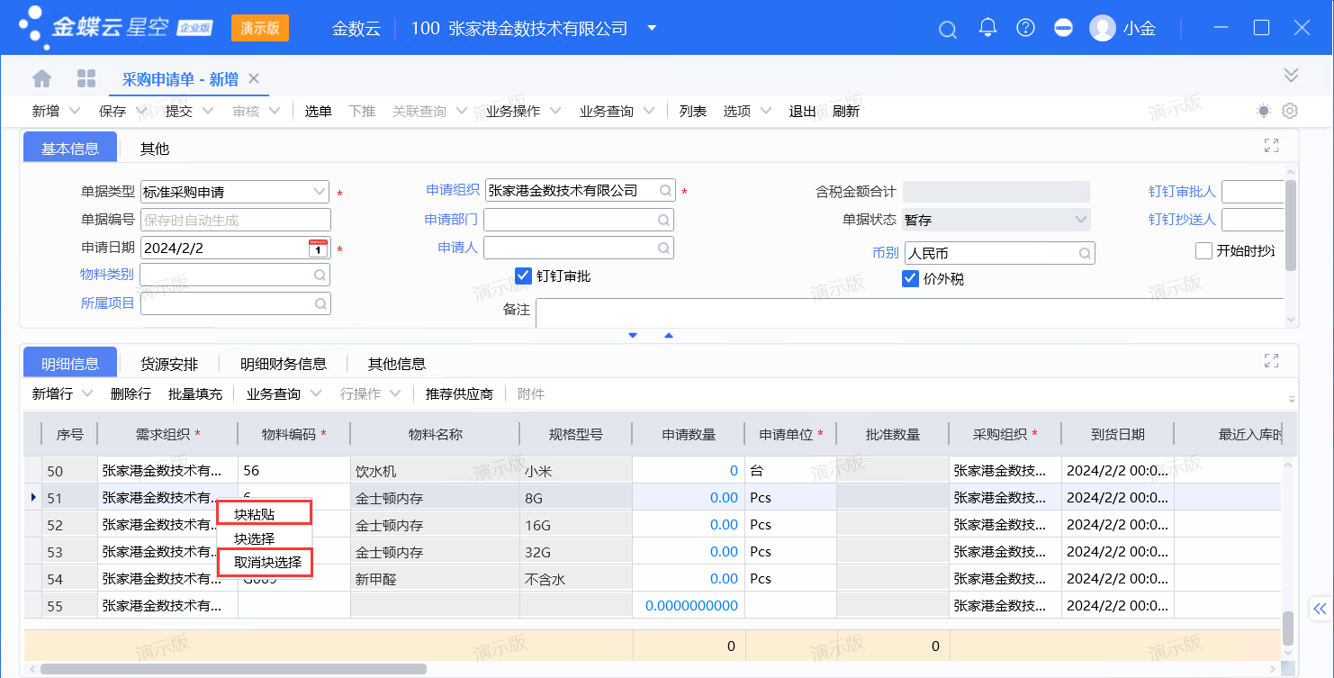
Task: Click the 32G specification cell
Action: (x=576, y=552)
